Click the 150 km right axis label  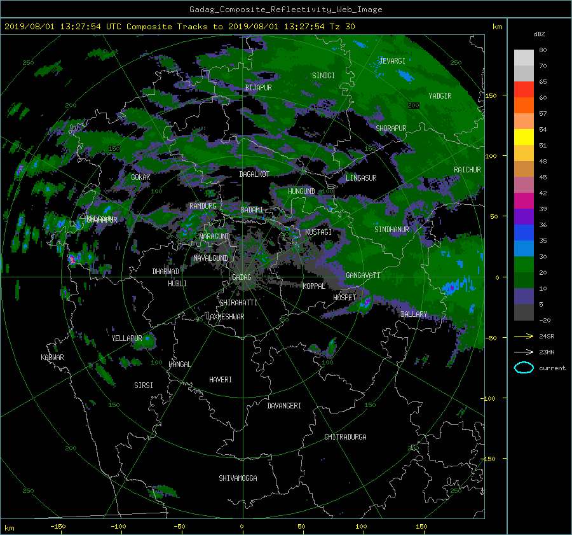491,95
